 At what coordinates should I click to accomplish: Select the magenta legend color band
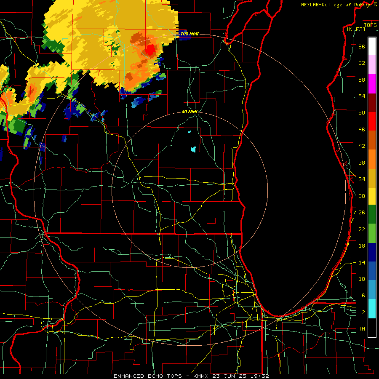372,84
